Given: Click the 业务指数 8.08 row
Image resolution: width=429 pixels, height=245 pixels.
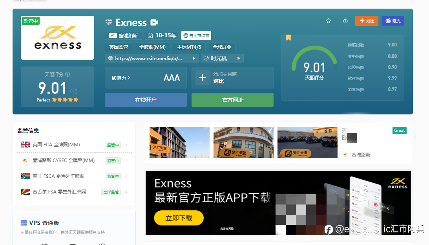Looking at the screenshot, I should coord(372,56).
